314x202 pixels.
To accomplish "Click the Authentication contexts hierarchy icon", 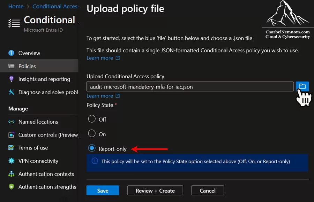I will 11,174.
